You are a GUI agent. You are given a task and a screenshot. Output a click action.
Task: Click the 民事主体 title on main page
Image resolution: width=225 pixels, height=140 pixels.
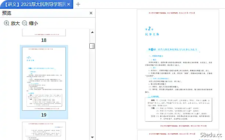[152, 34]
